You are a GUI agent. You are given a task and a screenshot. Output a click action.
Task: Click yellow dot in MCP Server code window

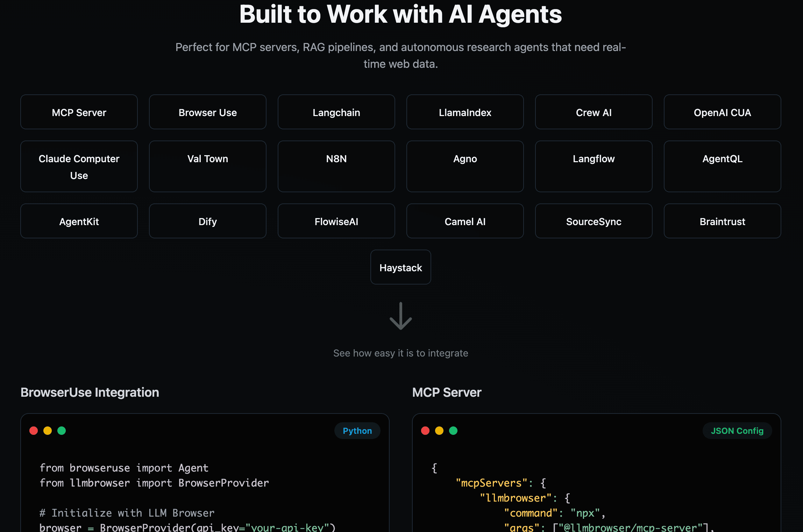click(x=439, y=431)
